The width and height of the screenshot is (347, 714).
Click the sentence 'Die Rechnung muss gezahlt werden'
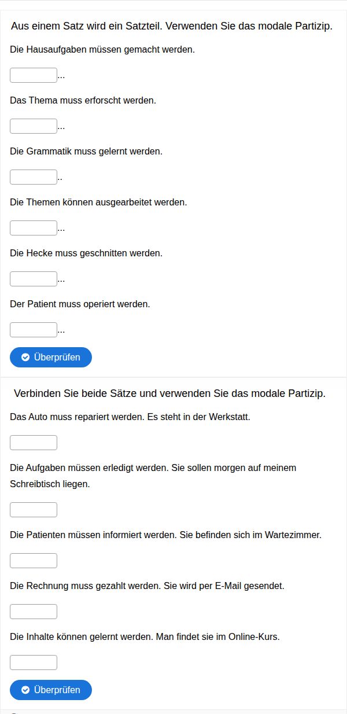(x=147, y=586)
